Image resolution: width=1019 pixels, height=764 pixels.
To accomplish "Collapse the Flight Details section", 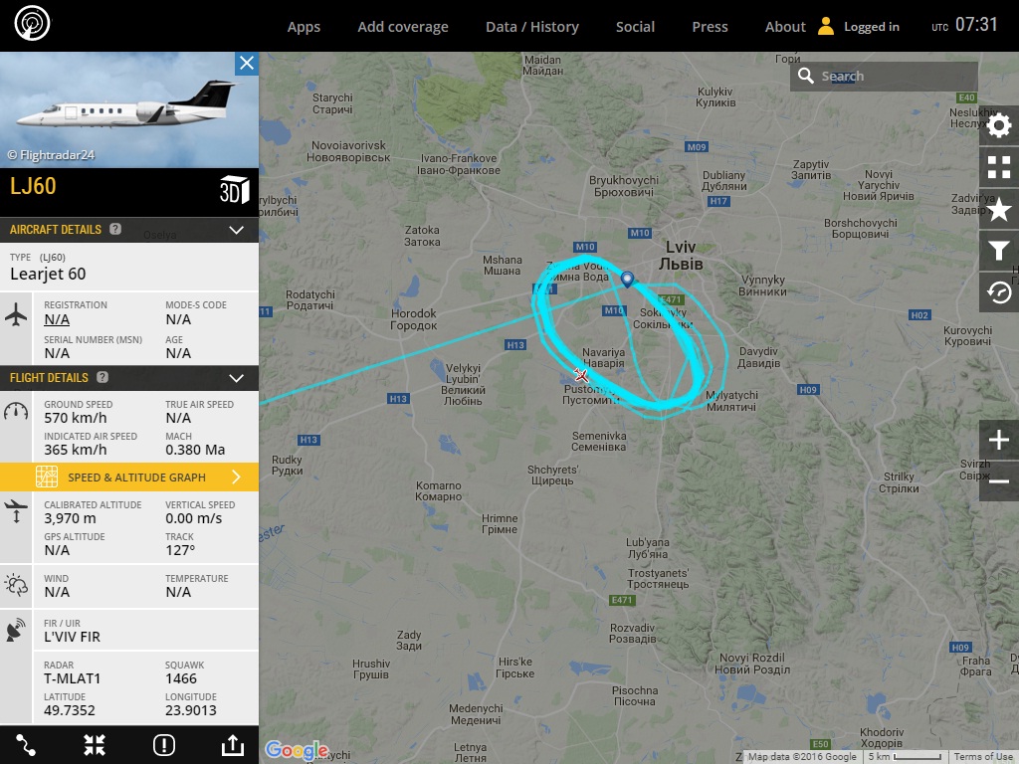I will [237, 378].
